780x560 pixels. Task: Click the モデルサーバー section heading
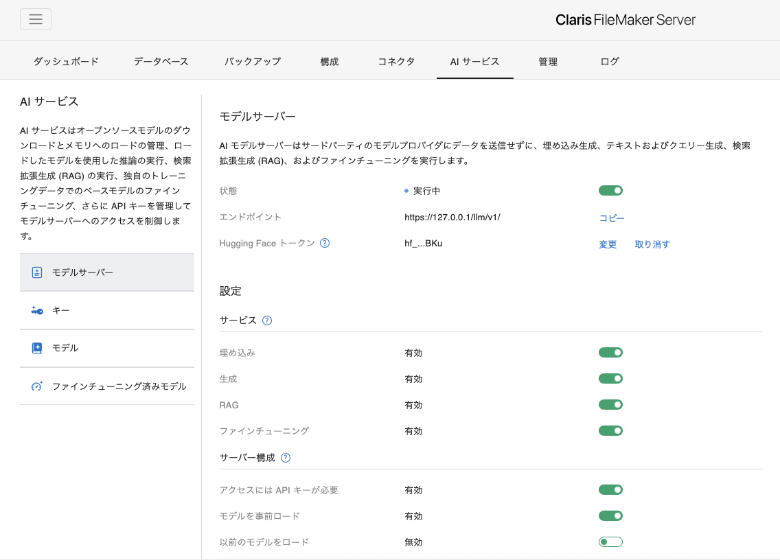(x=257, y=117)
